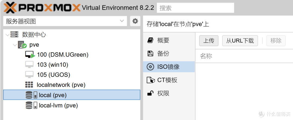Sort by the 名称 column header

point(206,56)
